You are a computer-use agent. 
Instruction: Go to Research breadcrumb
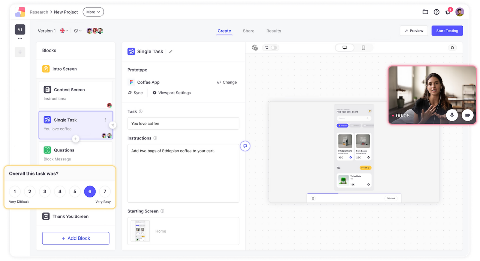39,12
